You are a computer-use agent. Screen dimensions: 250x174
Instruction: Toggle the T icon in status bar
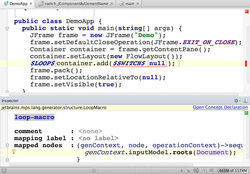(204, 170)
